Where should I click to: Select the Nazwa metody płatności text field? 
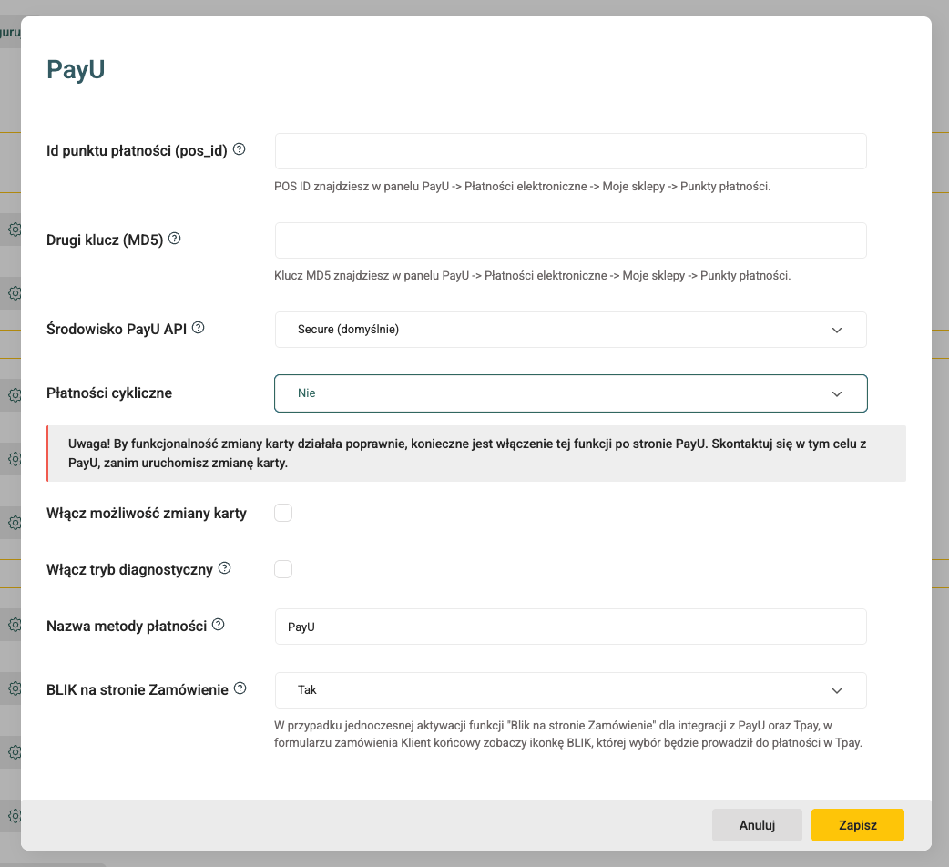coord(570,627)
